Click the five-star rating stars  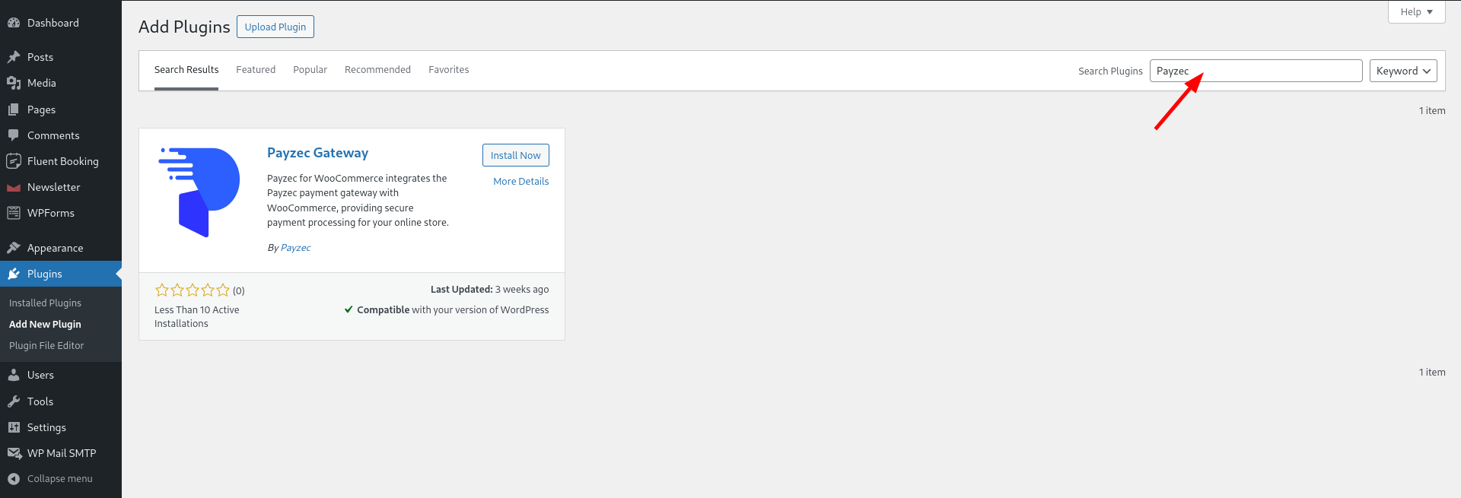(193, 290)
